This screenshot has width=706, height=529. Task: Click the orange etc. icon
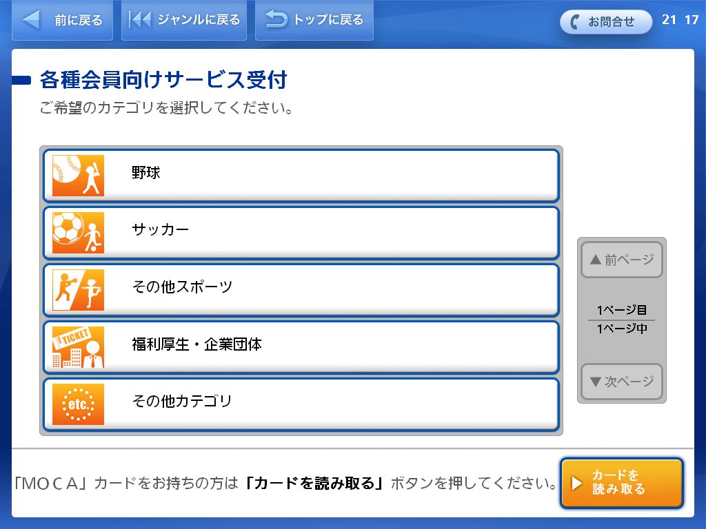[78, 404]
